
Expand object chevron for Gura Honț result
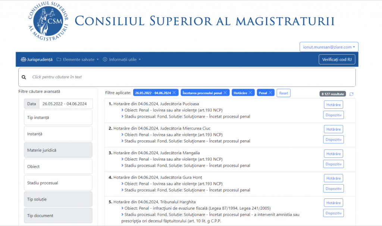[122, 184]
